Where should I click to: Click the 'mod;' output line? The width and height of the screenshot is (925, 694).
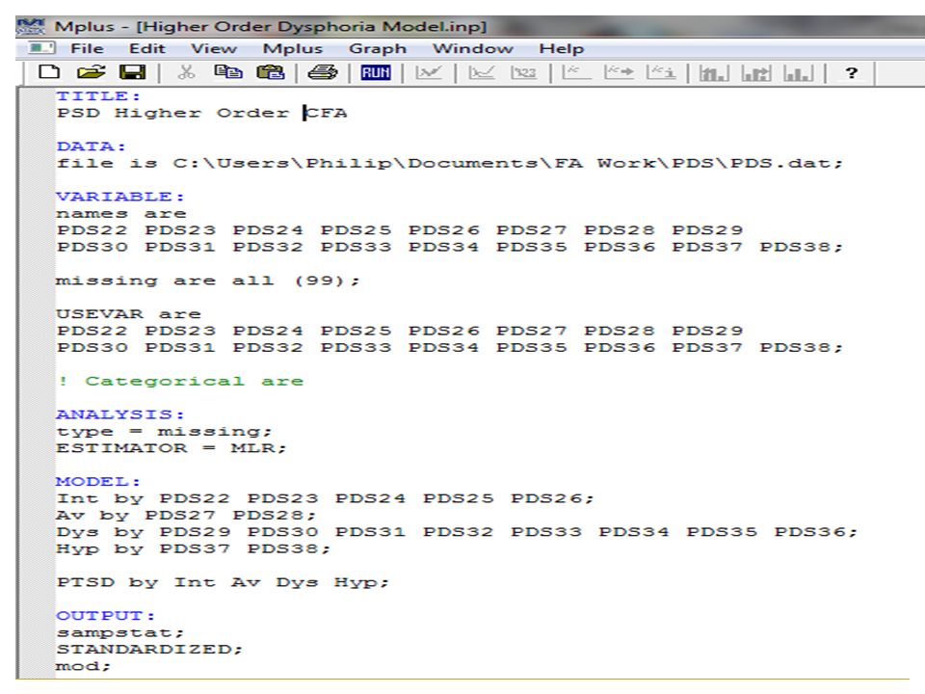(83, 666)
